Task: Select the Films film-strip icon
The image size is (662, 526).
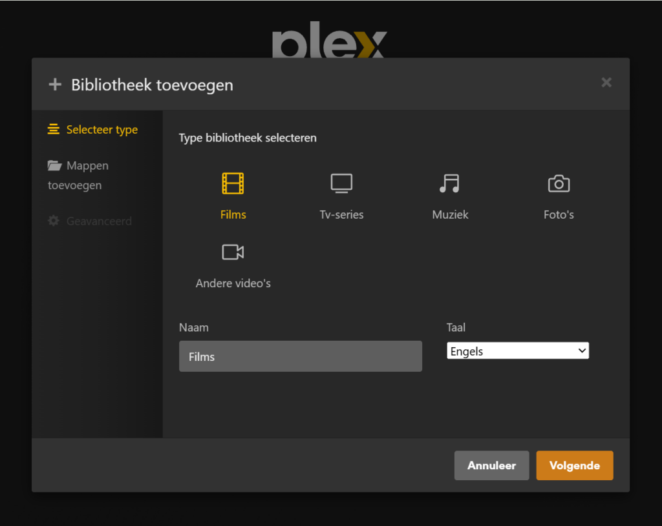Action: pos(233,184)
